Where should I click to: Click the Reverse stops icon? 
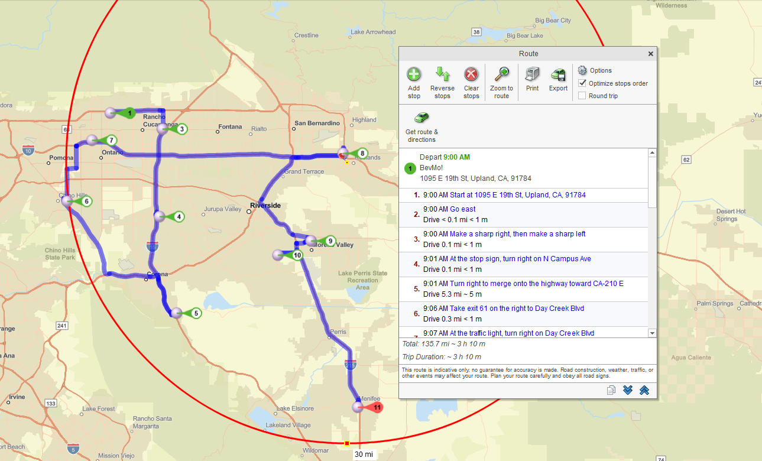(442, 82)
